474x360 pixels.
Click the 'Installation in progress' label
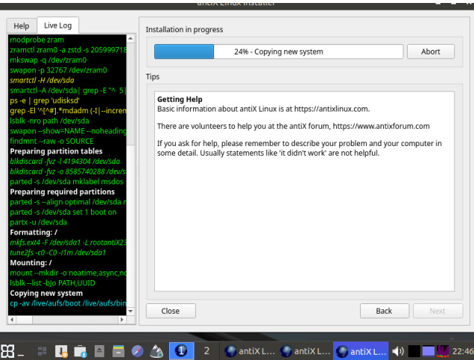click(x=184, y=30)
